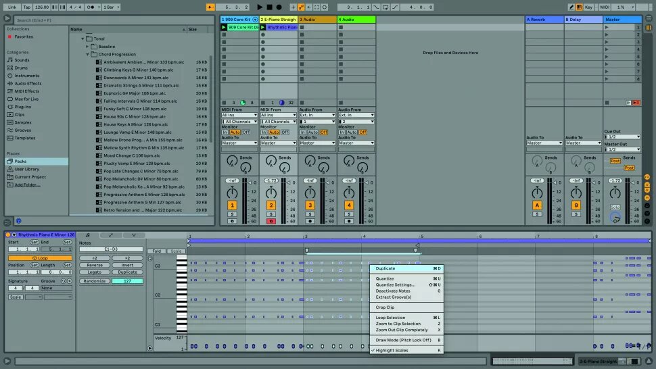
Task: Choose Quantize Settings from context menu
Action: click(395, 285)
